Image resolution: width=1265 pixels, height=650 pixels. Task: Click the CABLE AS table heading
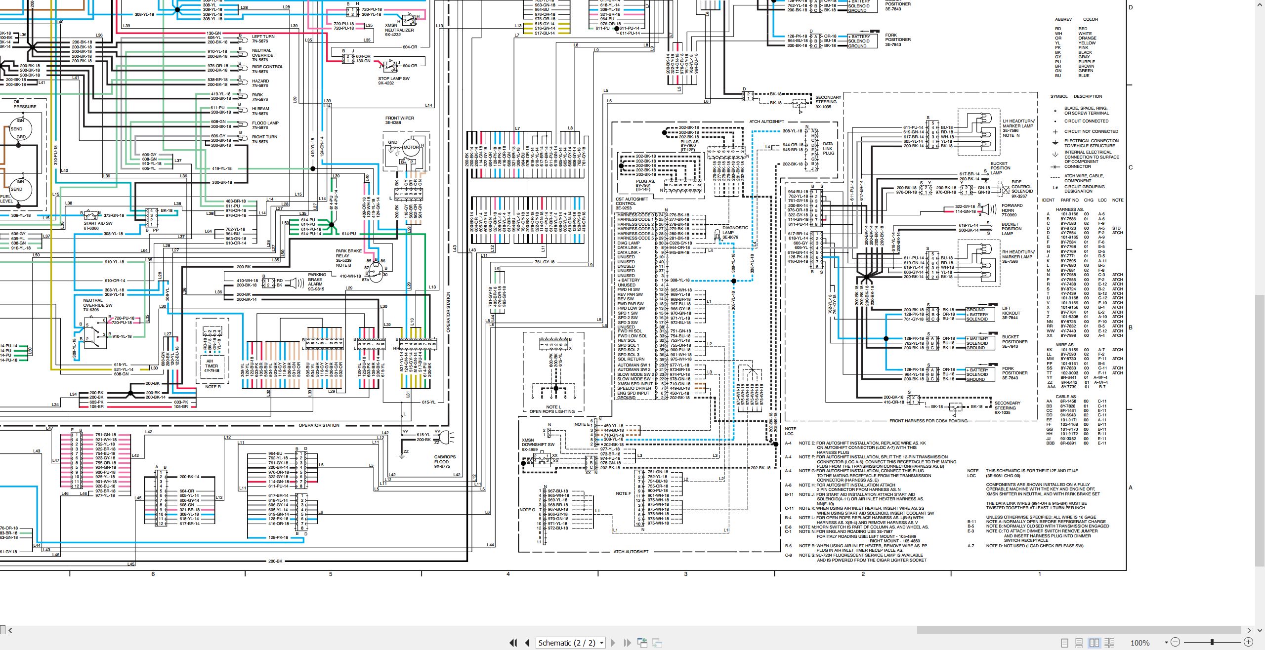(1065, 397)
